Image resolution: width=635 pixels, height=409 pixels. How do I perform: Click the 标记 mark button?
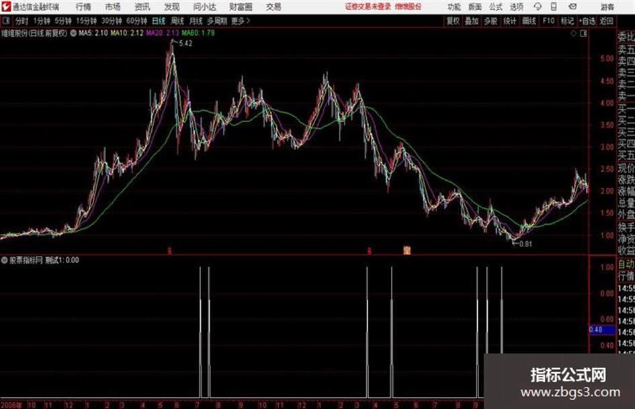tap(567, 21)
